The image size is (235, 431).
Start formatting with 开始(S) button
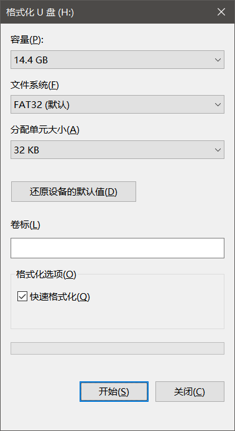coord(114,392)
